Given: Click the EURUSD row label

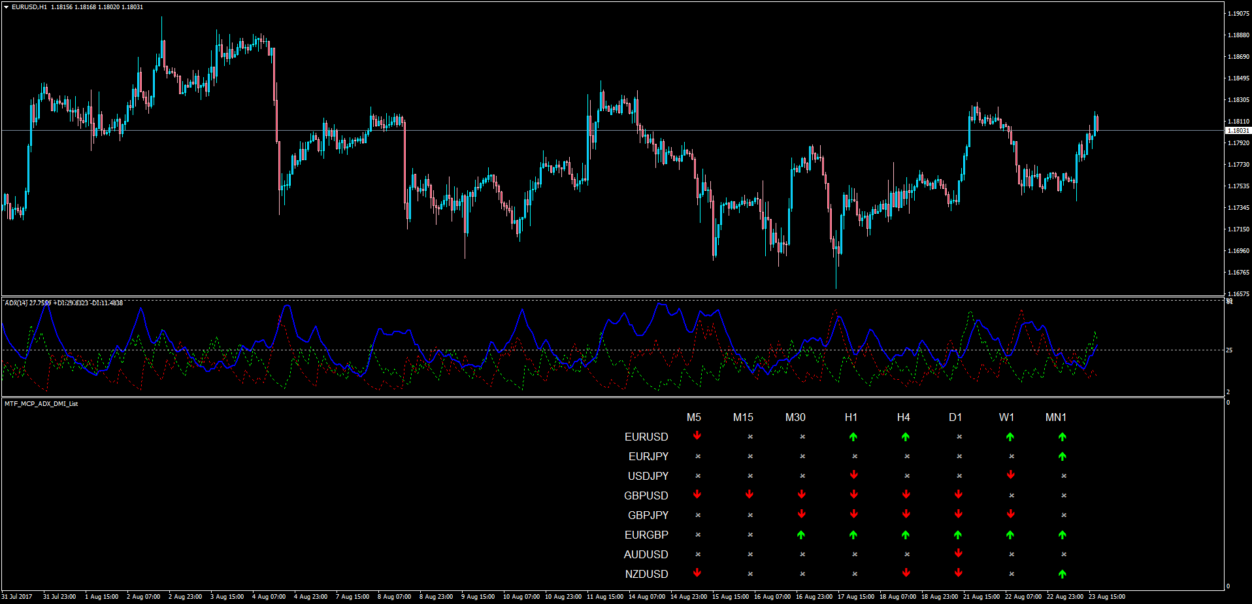Looking at the screenshot, I should click(x=646, y=437).
